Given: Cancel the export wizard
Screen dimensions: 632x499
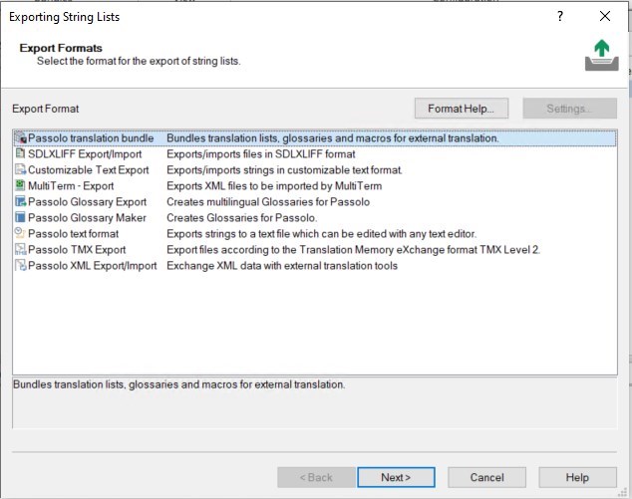Looking at the screenshot, I should pyautogui.click(x=486, y=478).
